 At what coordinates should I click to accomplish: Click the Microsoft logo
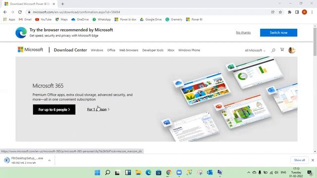30,49
